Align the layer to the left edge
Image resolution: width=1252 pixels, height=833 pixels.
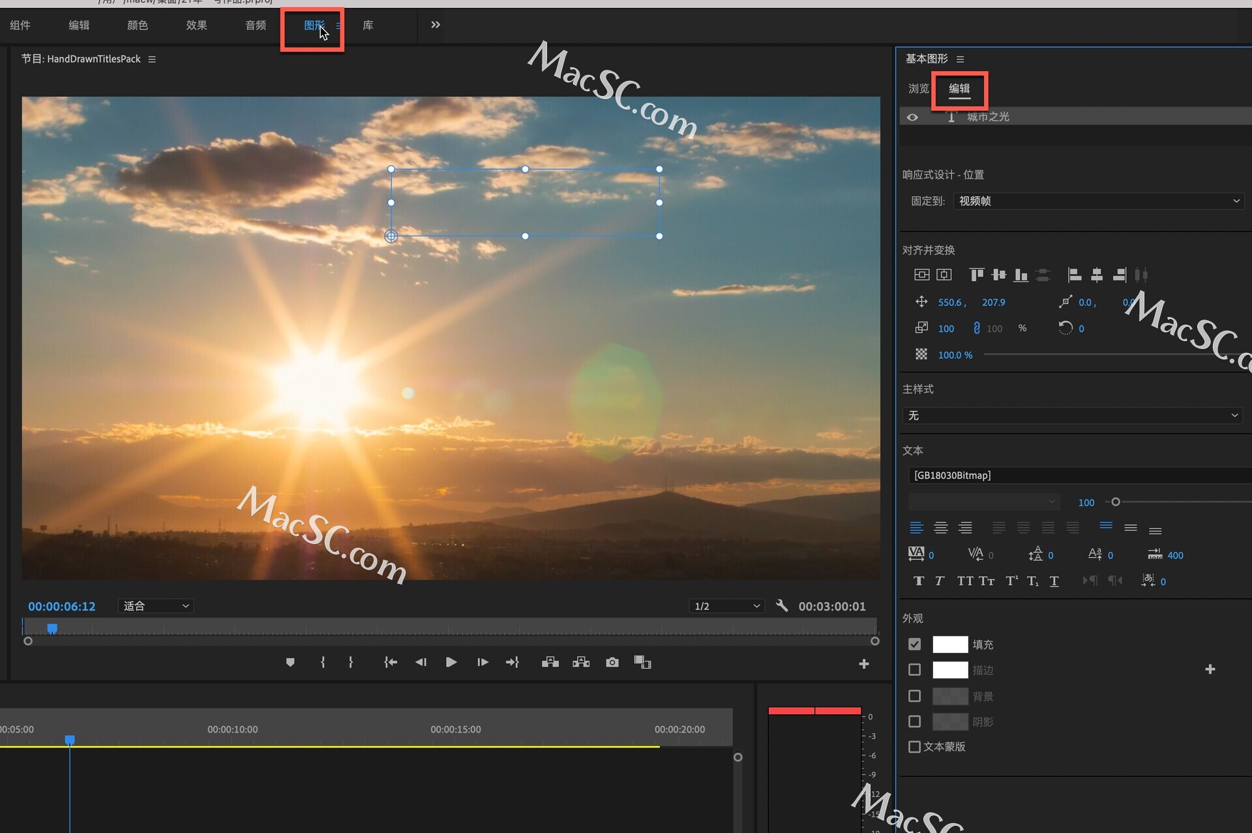pyautogui.click(x=1075, y=275)
